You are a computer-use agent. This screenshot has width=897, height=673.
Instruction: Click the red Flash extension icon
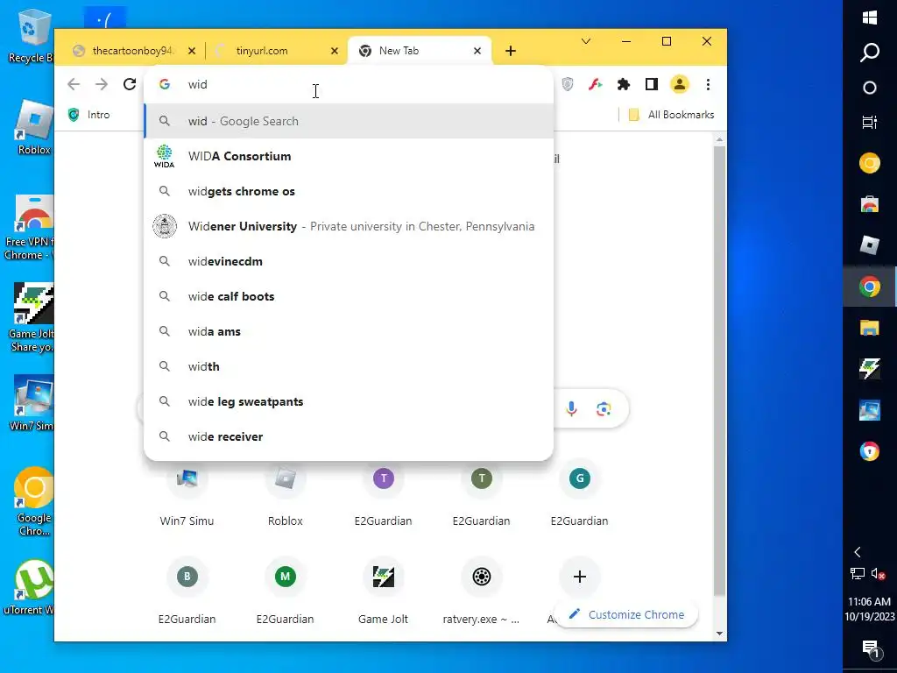click(596, 84)
